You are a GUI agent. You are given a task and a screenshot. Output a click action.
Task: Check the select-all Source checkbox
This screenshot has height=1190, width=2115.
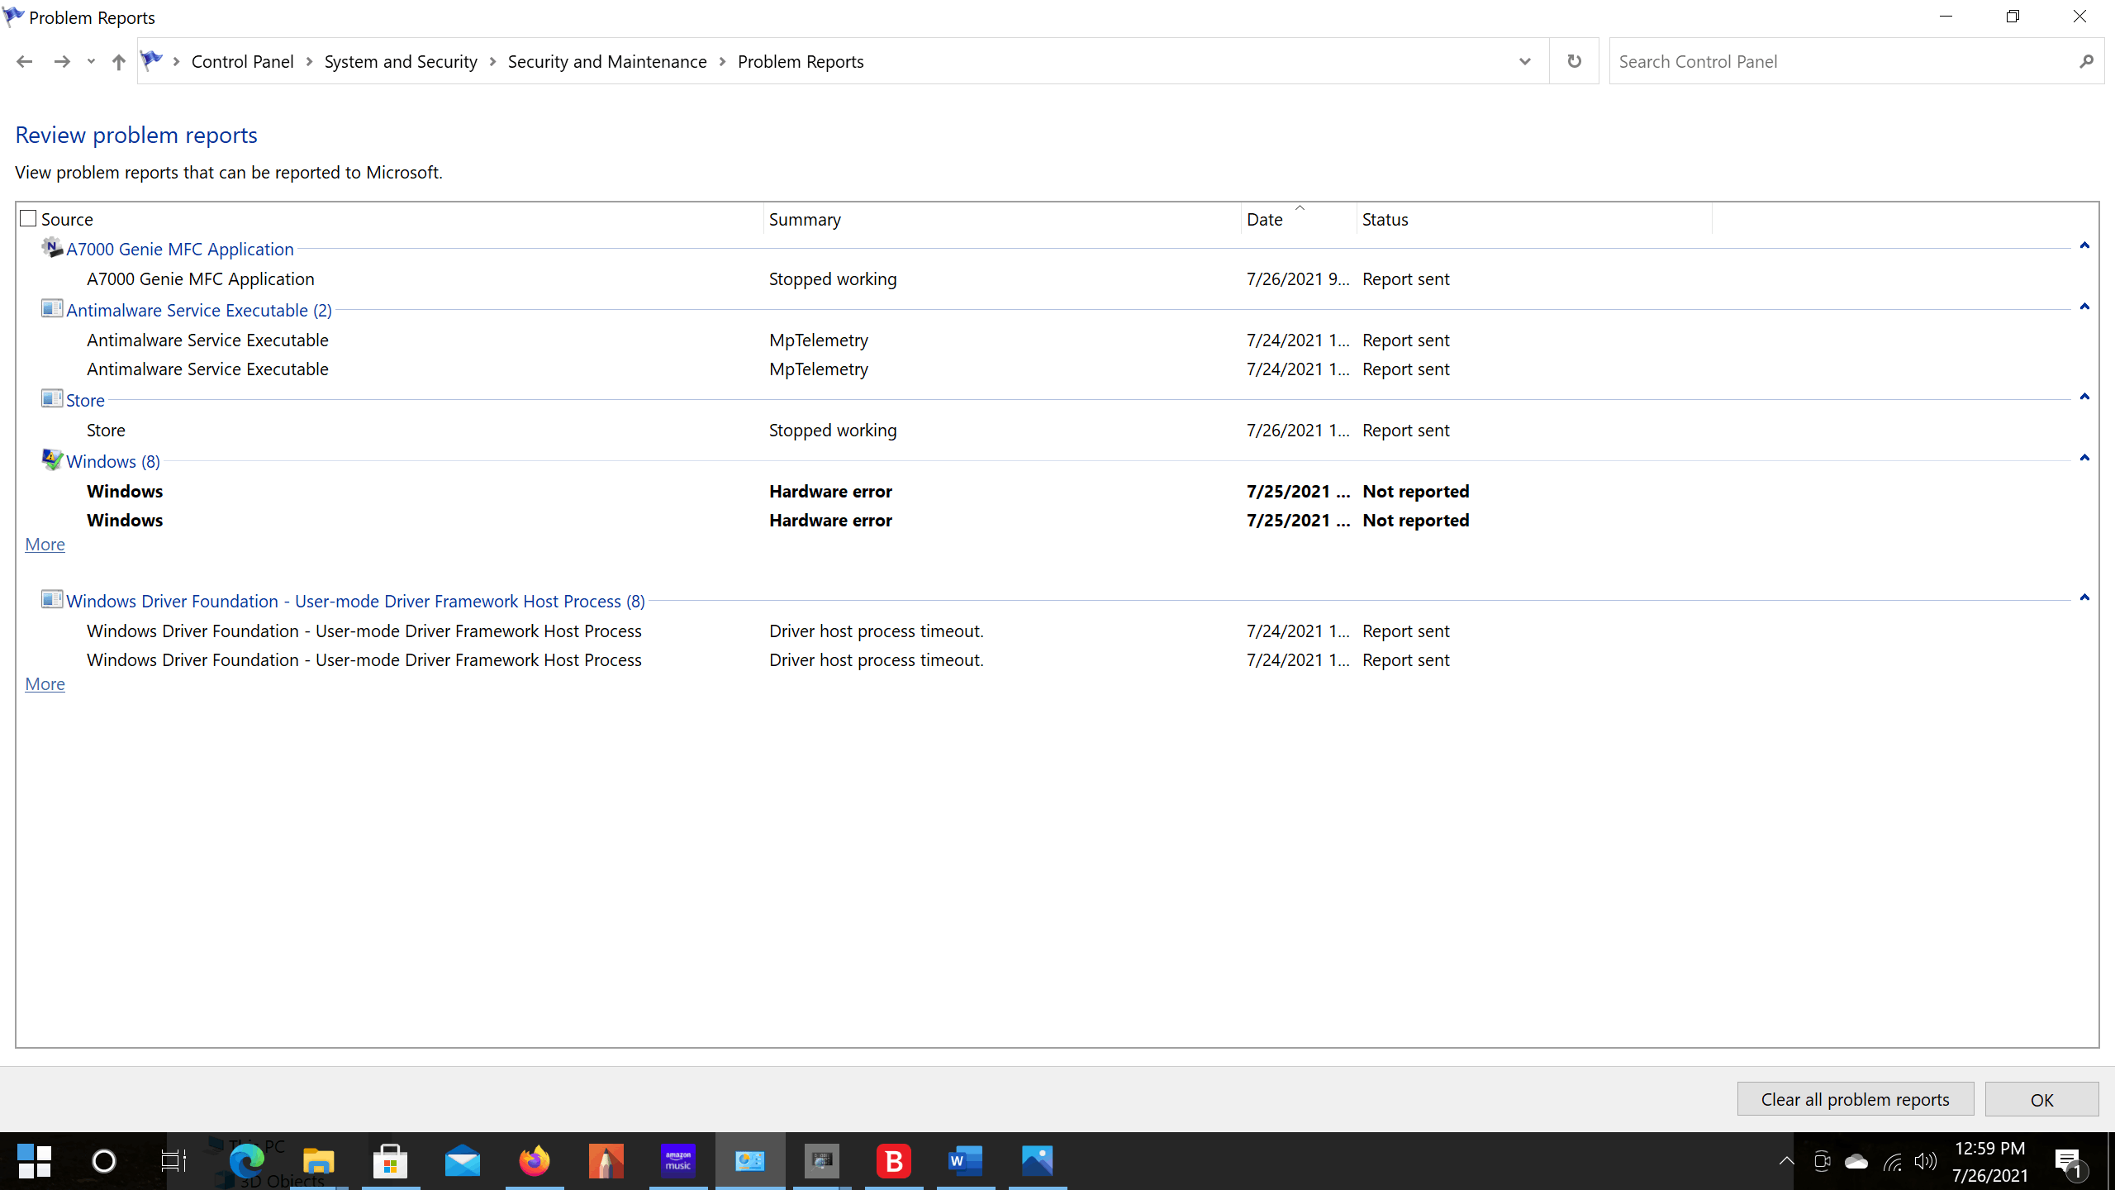tap(28, 218)
